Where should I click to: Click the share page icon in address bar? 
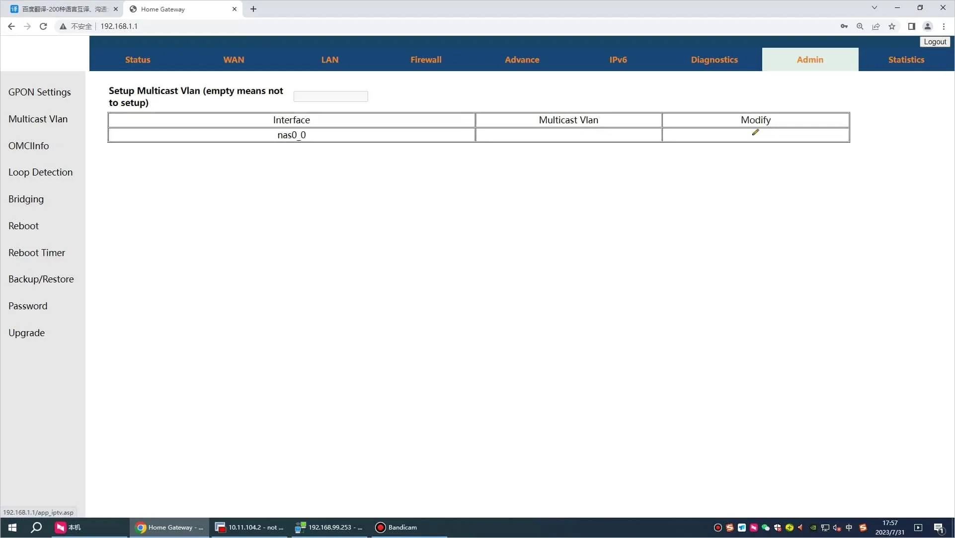click(x=875, y=26)
